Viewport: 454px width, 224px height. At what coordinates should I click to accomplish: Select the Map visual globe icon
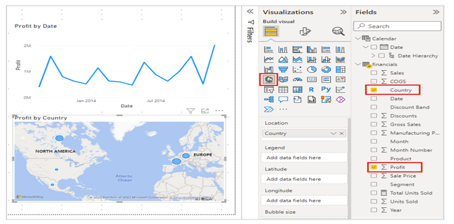[x=269, y=80]
